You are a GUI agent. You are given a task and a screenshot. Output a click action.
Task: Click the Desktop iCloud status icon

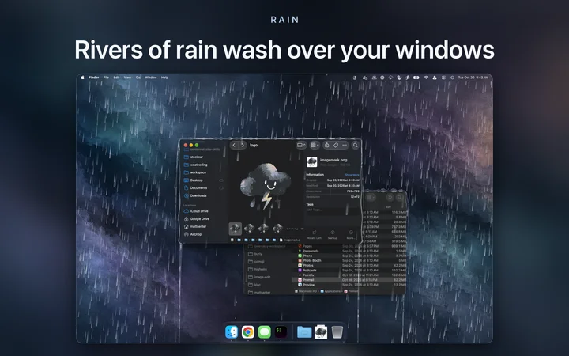point(221,180)
